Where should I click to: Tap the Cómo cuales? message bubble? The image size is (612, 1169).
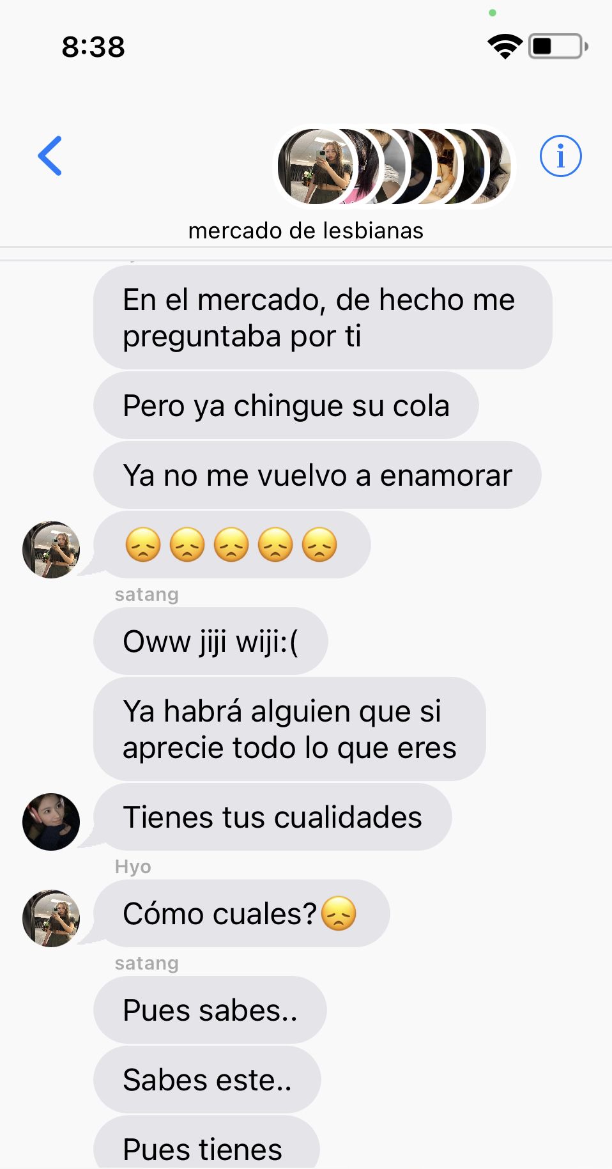(241, 914)
